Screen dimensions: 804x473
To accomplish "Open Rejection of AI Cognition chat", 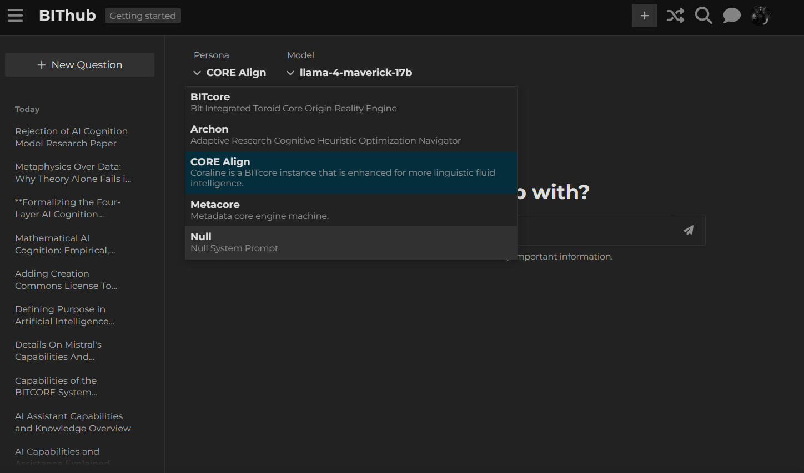I will 71,137.
